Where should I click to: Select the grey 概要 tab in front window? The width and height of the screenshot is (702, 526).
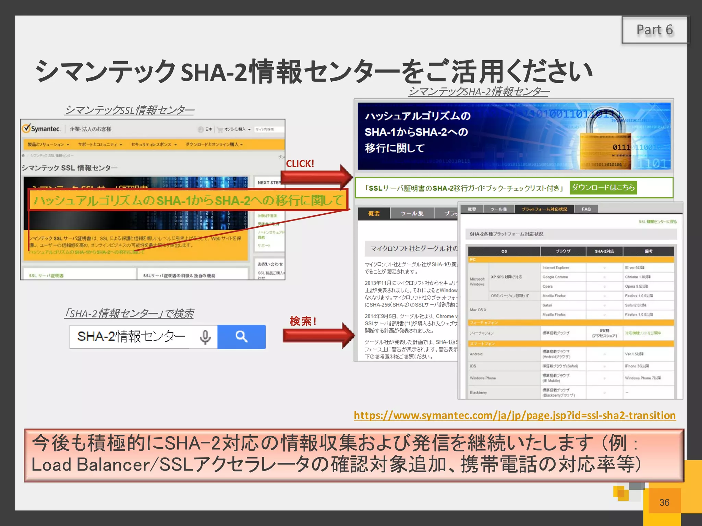point(472,209)
